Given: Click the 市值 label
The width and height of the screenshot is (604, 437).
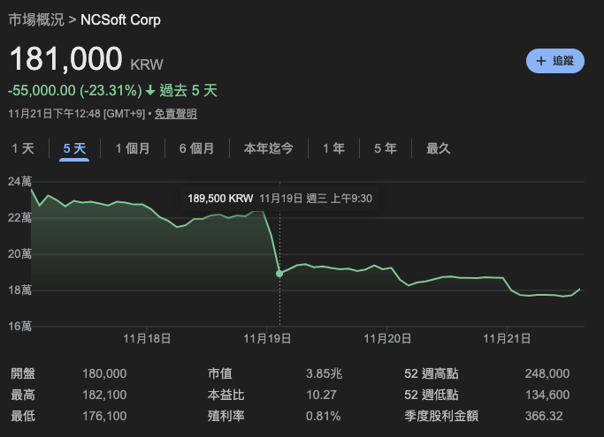Looking at the screenshot, I should (220, 373).
